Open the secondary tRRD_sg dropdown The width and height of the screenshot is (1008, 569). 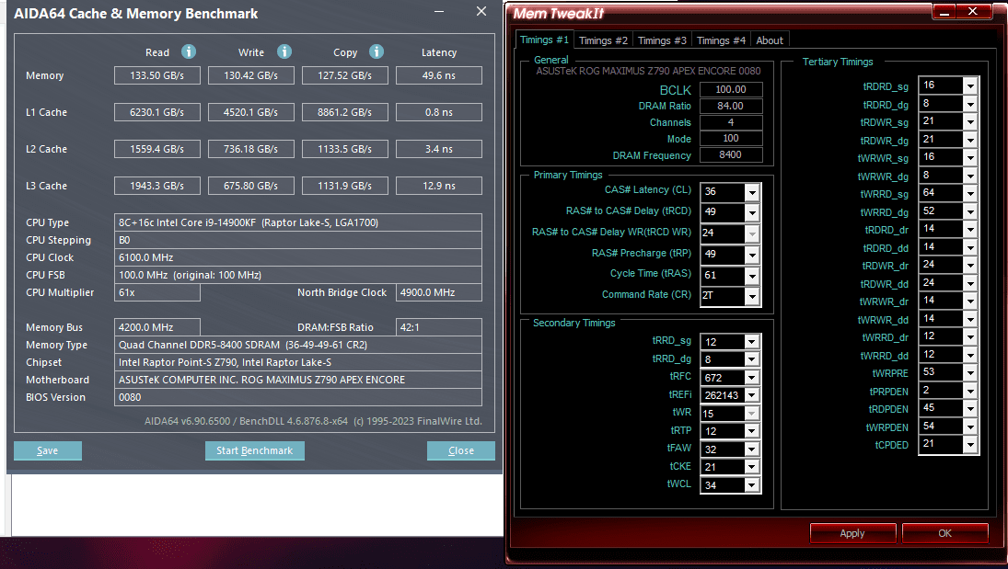click(751, 342)
